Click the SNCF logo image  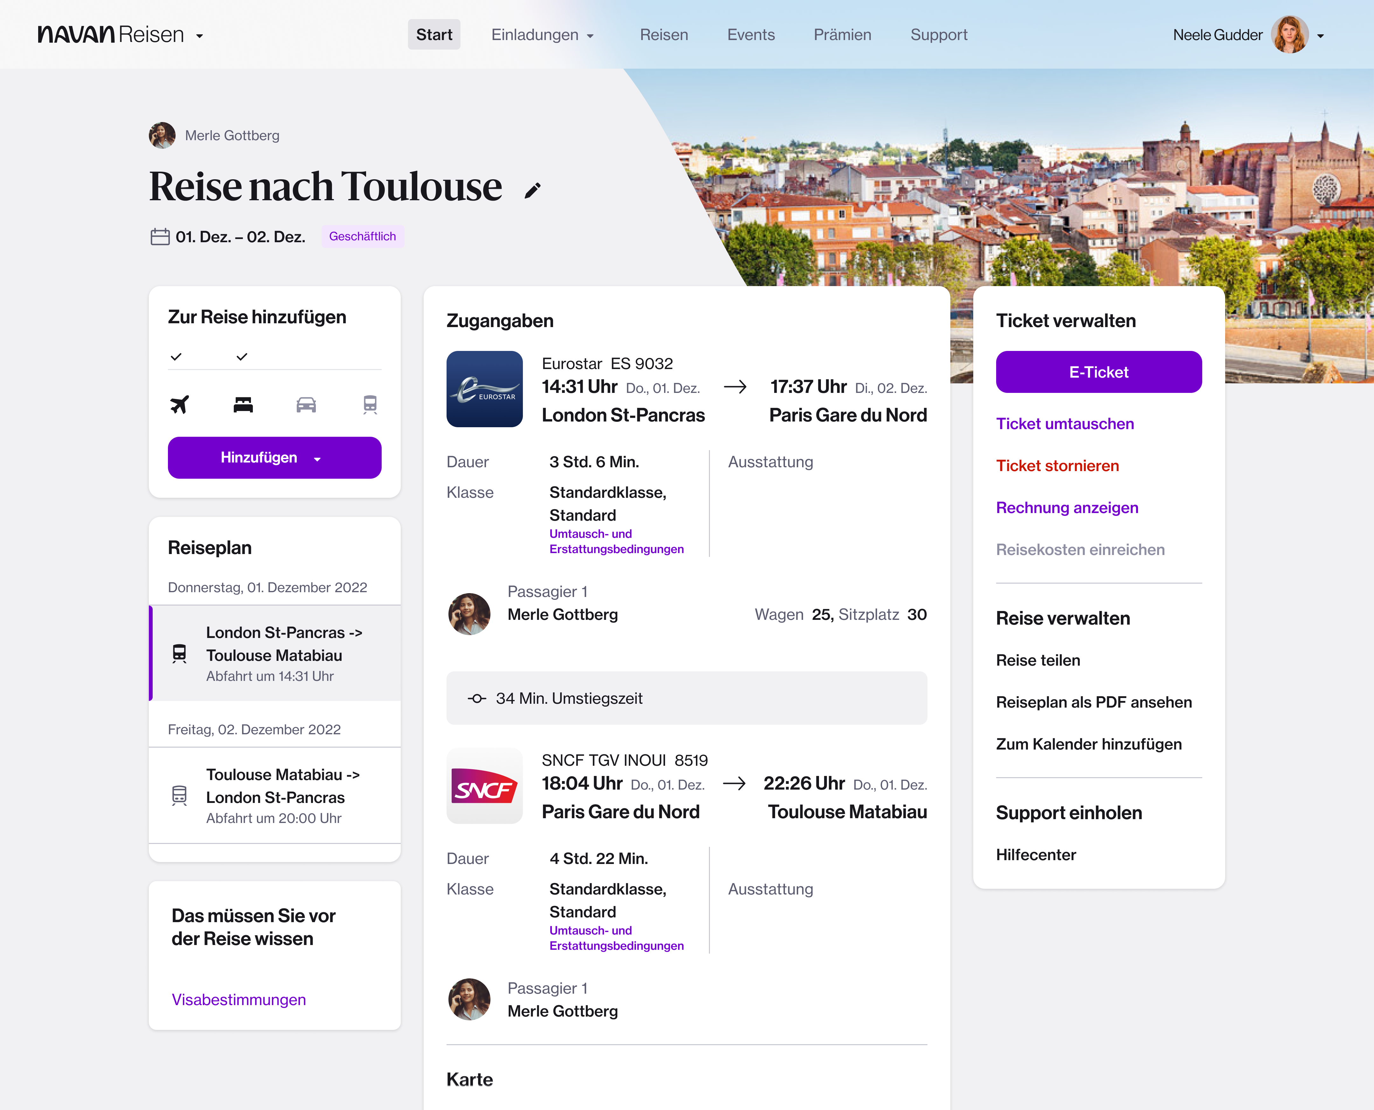coord(484,786)
